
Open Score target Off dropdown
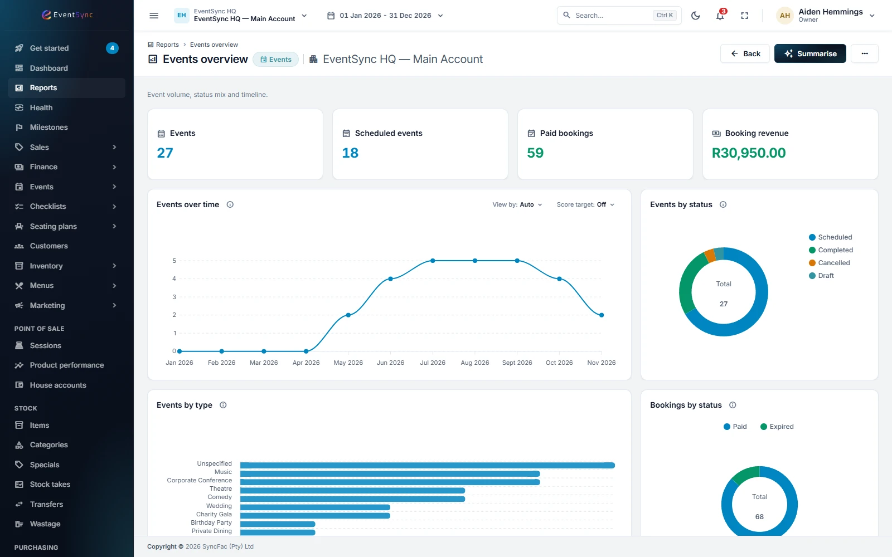585,204
